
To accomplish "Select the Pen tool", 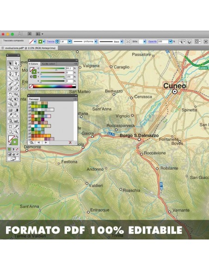I will (10, 74).
